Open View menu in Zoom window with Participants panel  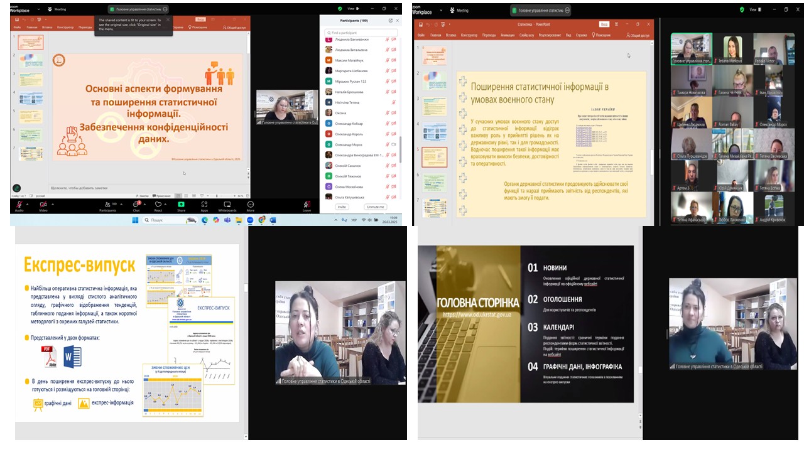point(353,9)
